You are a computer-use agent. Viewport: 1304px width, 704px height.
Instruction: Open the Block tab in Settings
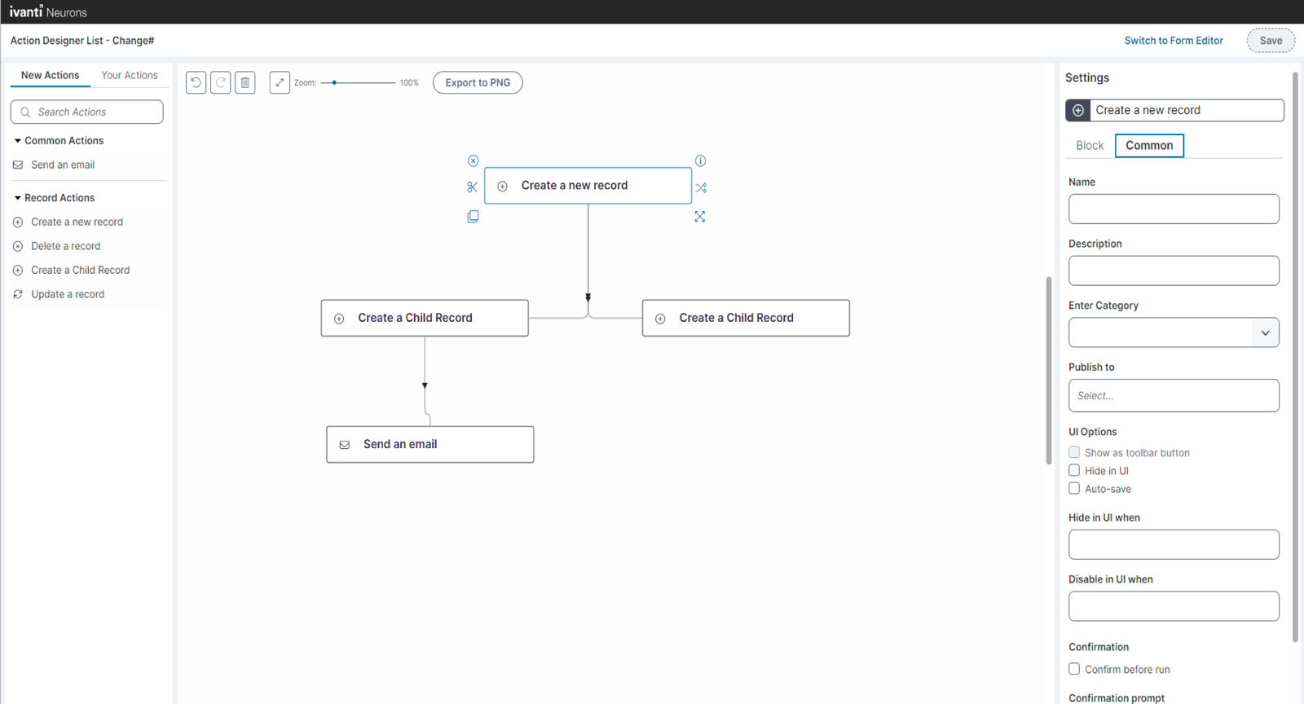point(1089,146)
